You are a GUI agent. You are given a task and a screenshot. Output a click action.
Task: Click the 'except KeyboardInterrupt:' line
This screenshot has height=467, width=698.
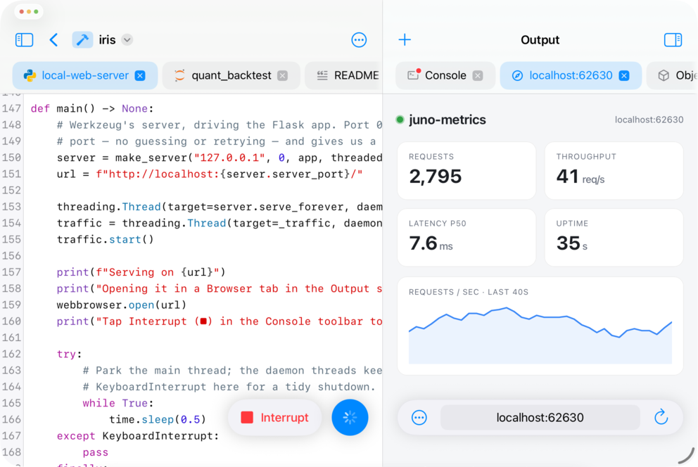138,436
